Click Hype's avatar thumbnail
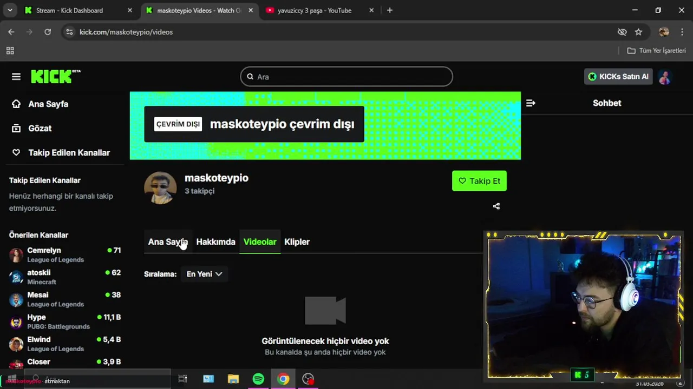The image size is (693, 389). (x=16, y=321)
